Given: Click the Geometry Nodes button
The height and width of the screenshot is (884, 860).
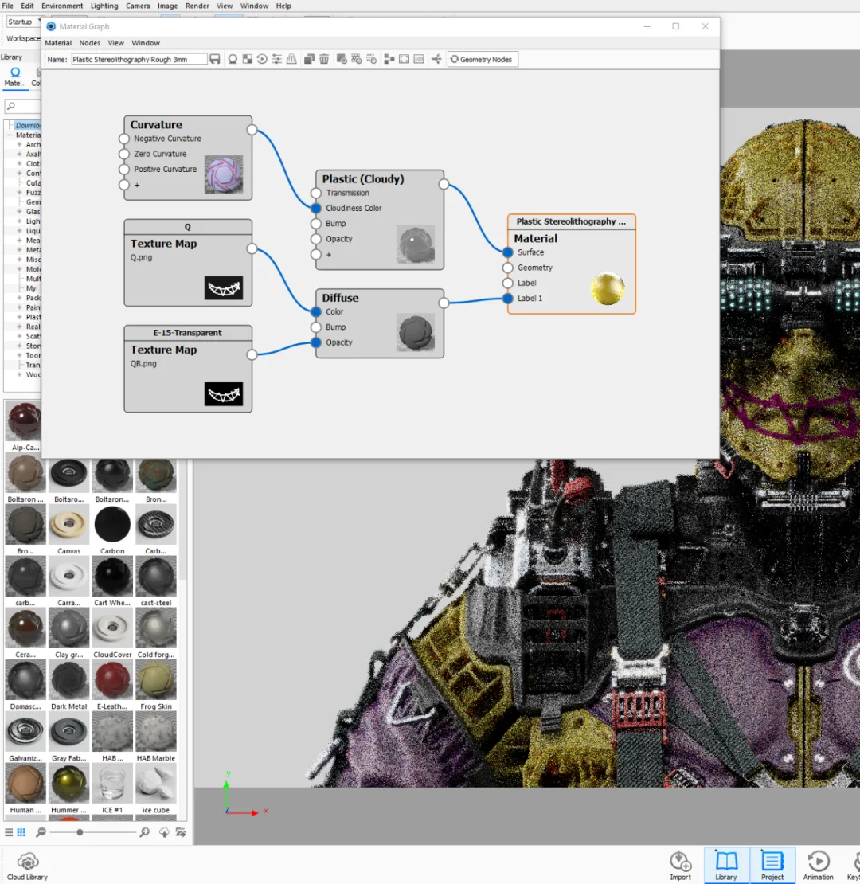Looking at the screenshot, I should pyautogui.click(x=483, y=59).
